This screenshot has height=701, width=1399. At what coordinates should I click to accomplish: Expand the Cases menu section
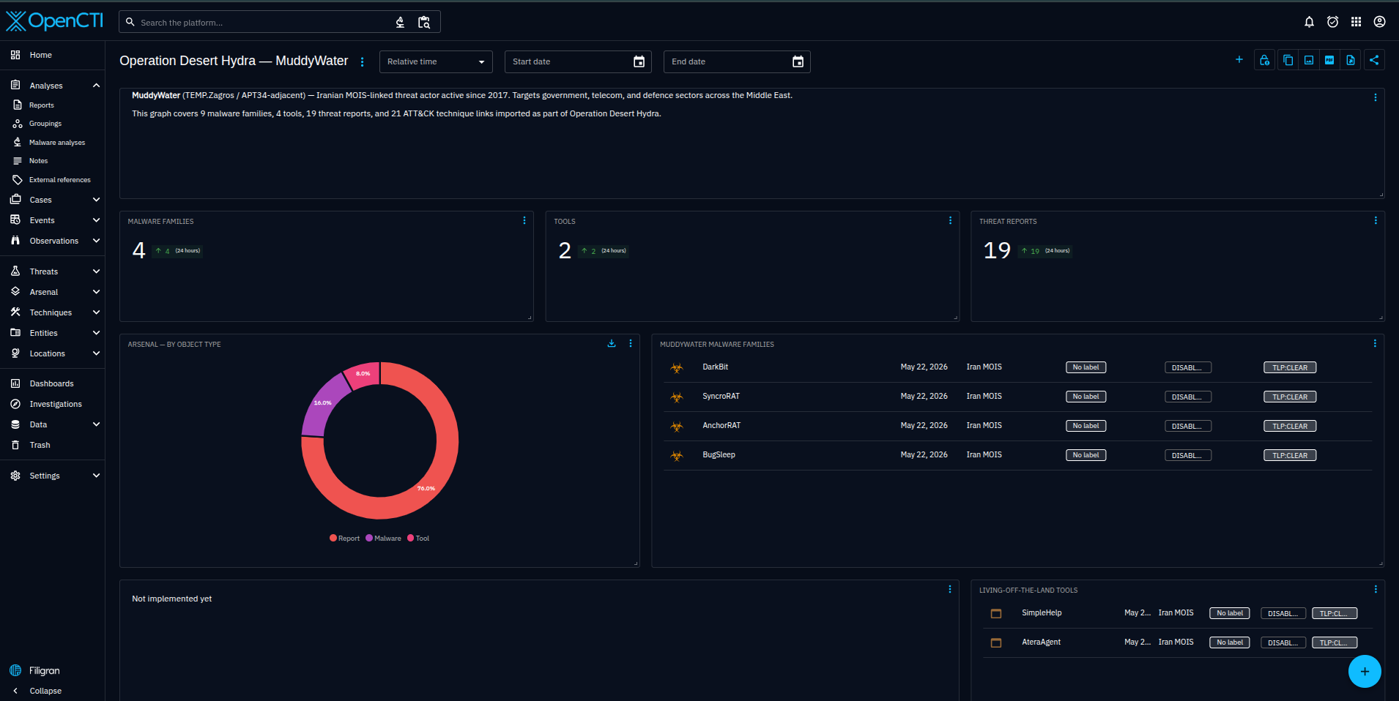pyautogui.click(x=96, y=200)
